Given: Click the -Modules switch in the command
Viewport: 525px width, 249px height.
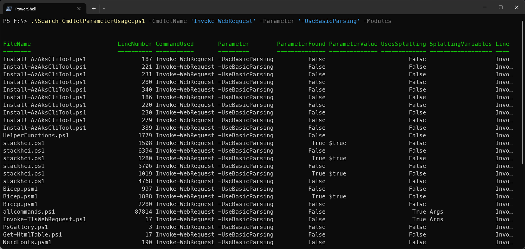Looking at the screenshot, I should [x=377, y=21].
